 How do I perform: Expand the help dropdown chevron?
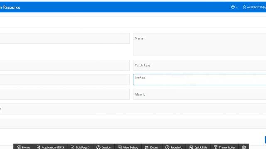coord(237,7)
